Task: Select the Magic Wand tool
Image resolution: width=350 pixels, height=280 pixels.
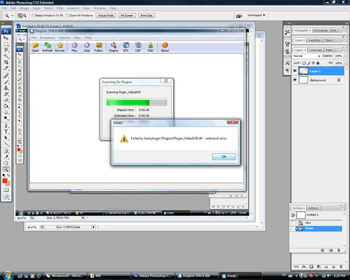Action: click(6, 56)
